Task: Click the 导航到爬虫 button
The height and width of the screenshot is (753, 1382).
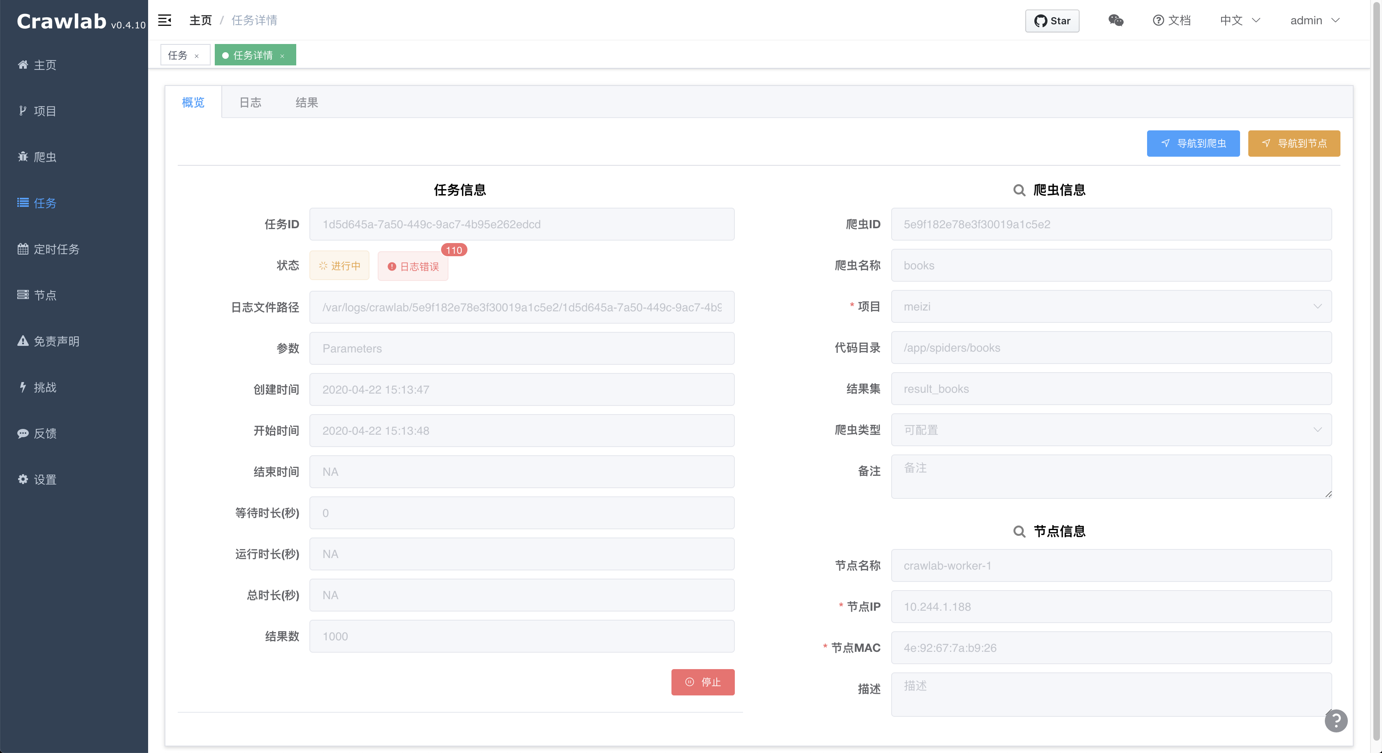Action: click(1193, 143)
